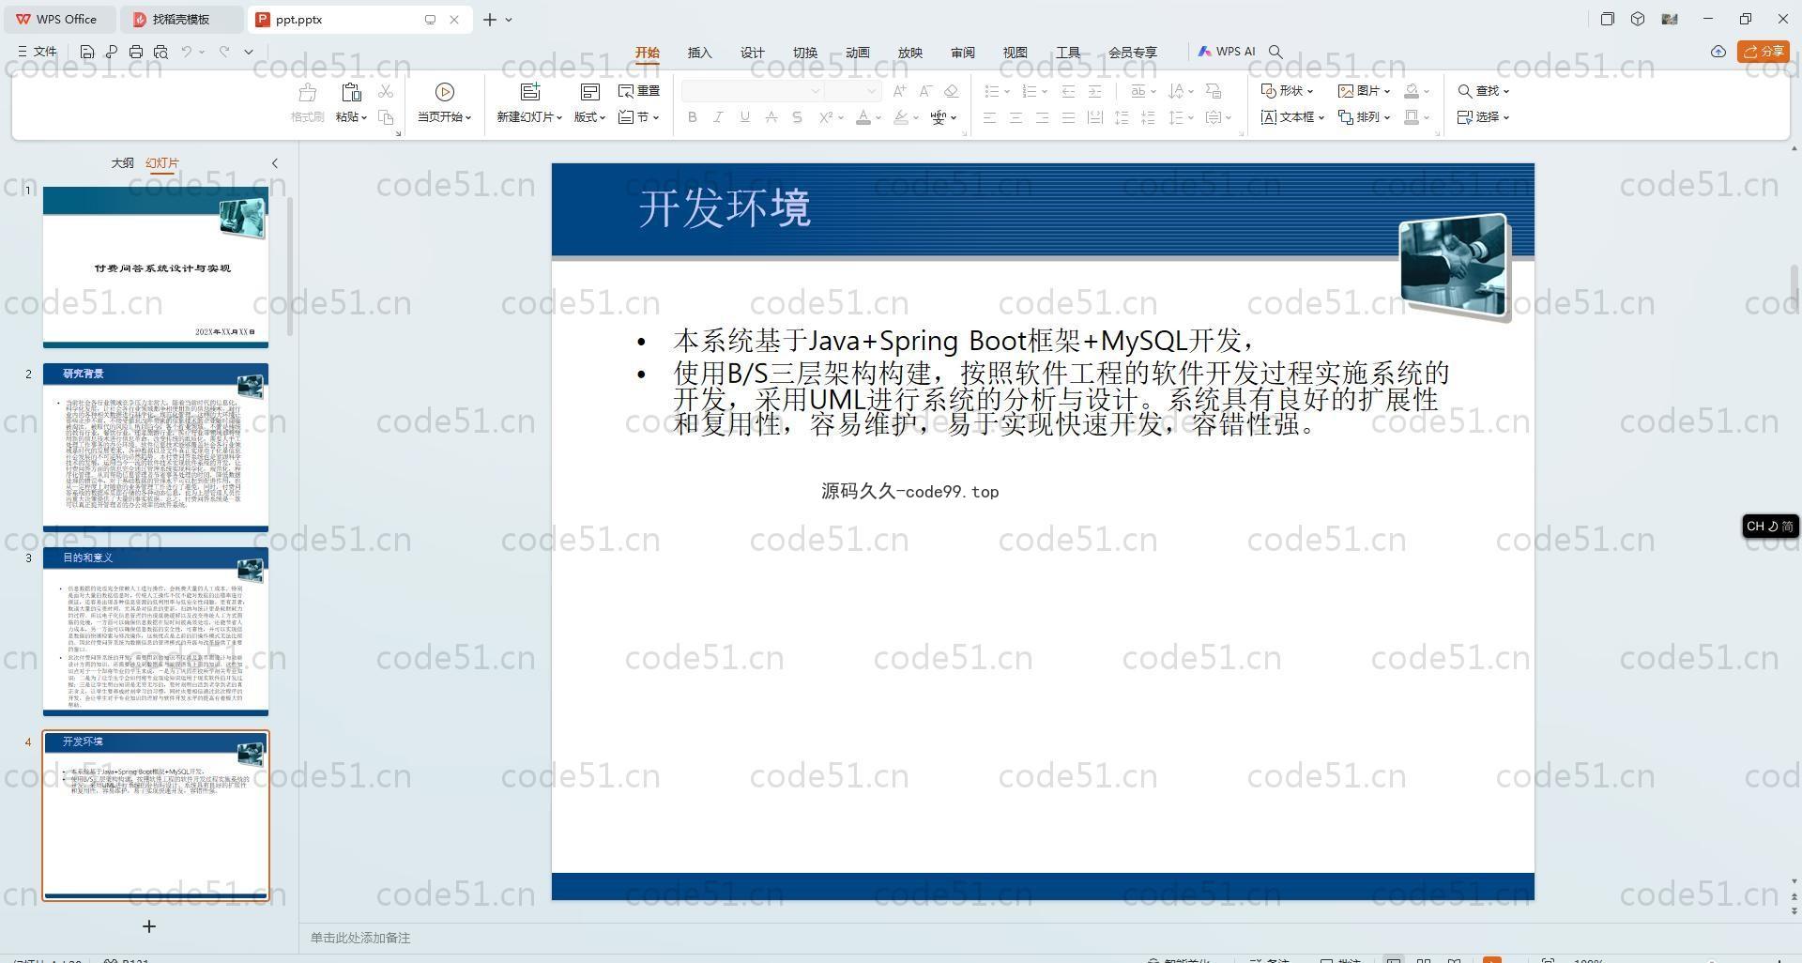The height and width of the screenshot is (963, 1802).
Task: Click the text direction icon
Action: coord(1176,91)
